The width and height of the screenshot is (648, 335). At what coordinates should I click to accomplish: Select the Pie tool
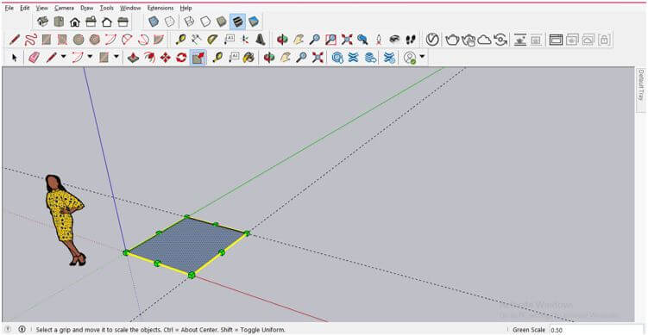tap(159, 40)
